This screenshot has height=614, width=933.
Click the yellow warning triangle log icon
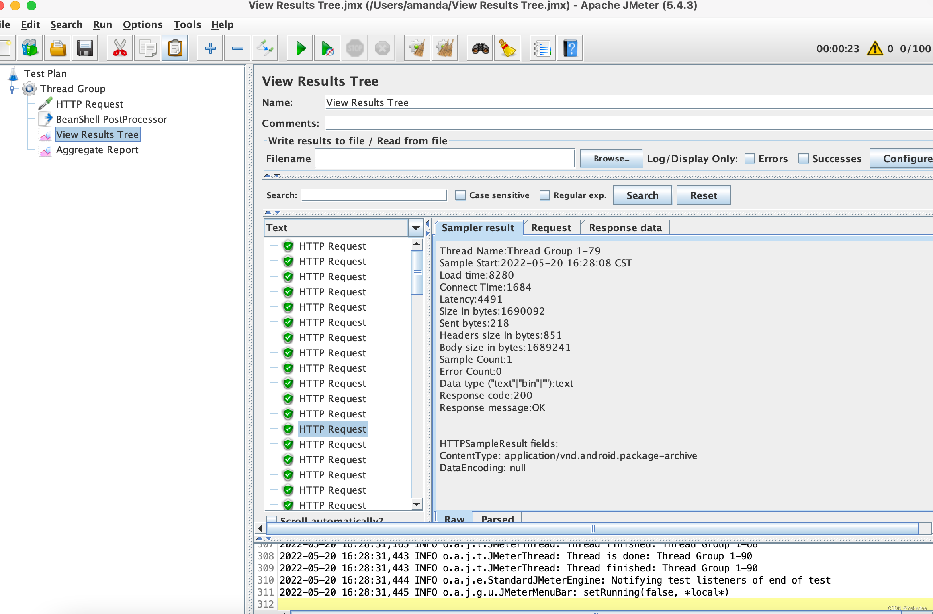coord(875,49)
